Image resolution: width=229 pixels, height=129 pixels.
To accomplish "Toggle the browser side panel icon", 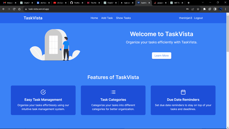I will pos(215,9).
